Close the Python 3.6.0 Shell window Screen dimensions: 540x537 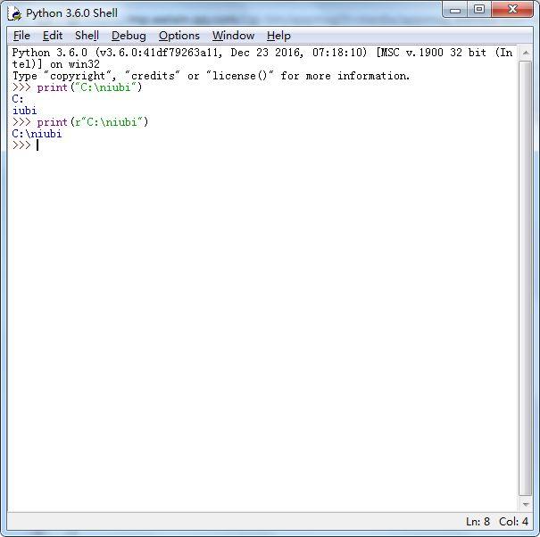(x=512, y=10)
